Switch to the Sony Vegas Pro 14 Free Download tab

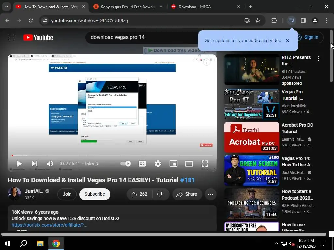(128, 7)
